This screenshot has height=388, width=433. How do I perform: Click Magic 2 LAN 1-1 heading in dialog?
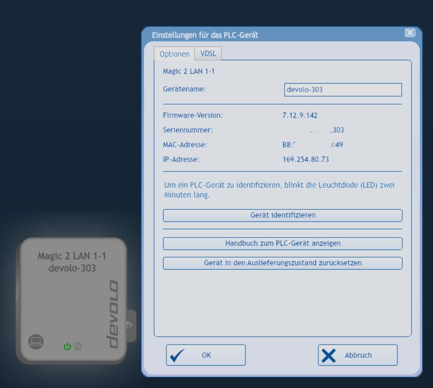pos(189,71)
